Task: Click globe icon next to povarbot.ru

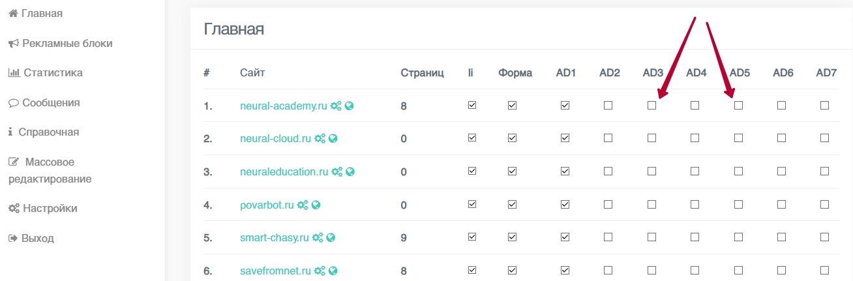Action: (x=316, y=205)
